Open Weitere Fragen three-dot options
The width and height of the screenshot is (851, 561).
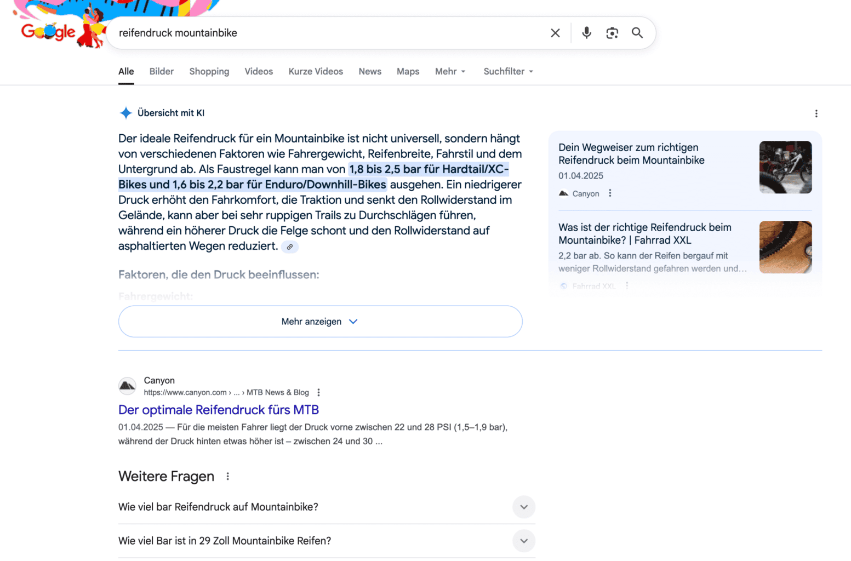point(227,477)
